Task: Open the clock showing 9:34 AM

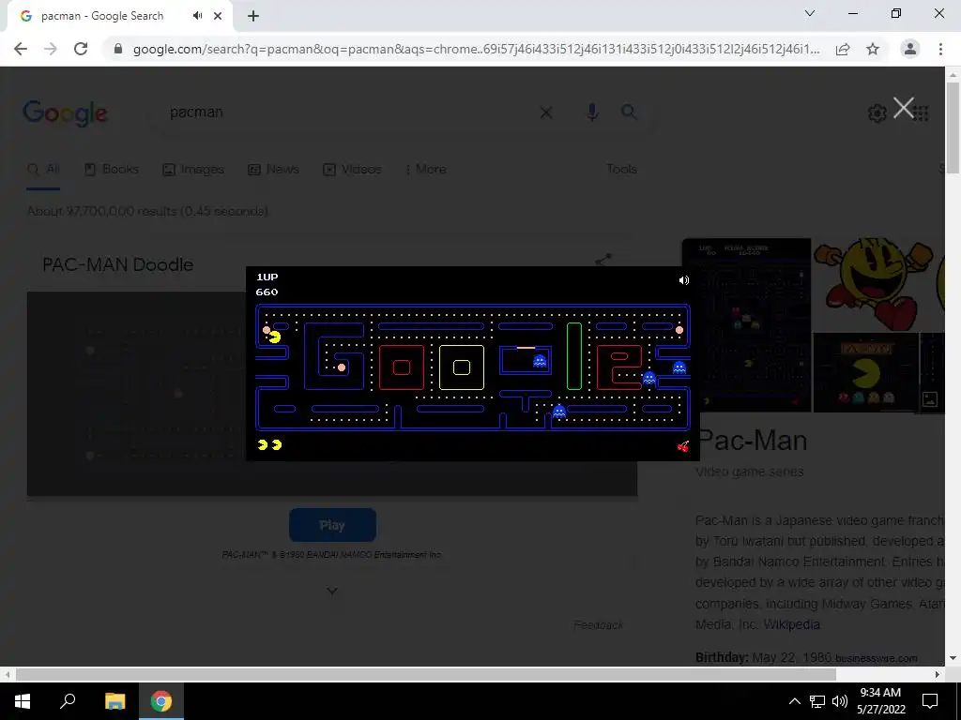Action: click(880, 701)
